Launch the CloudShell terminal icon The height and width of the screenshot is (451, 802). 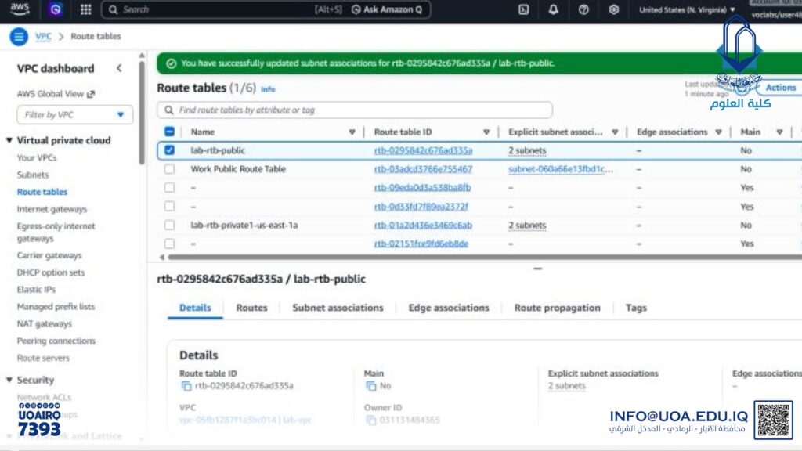523,9
